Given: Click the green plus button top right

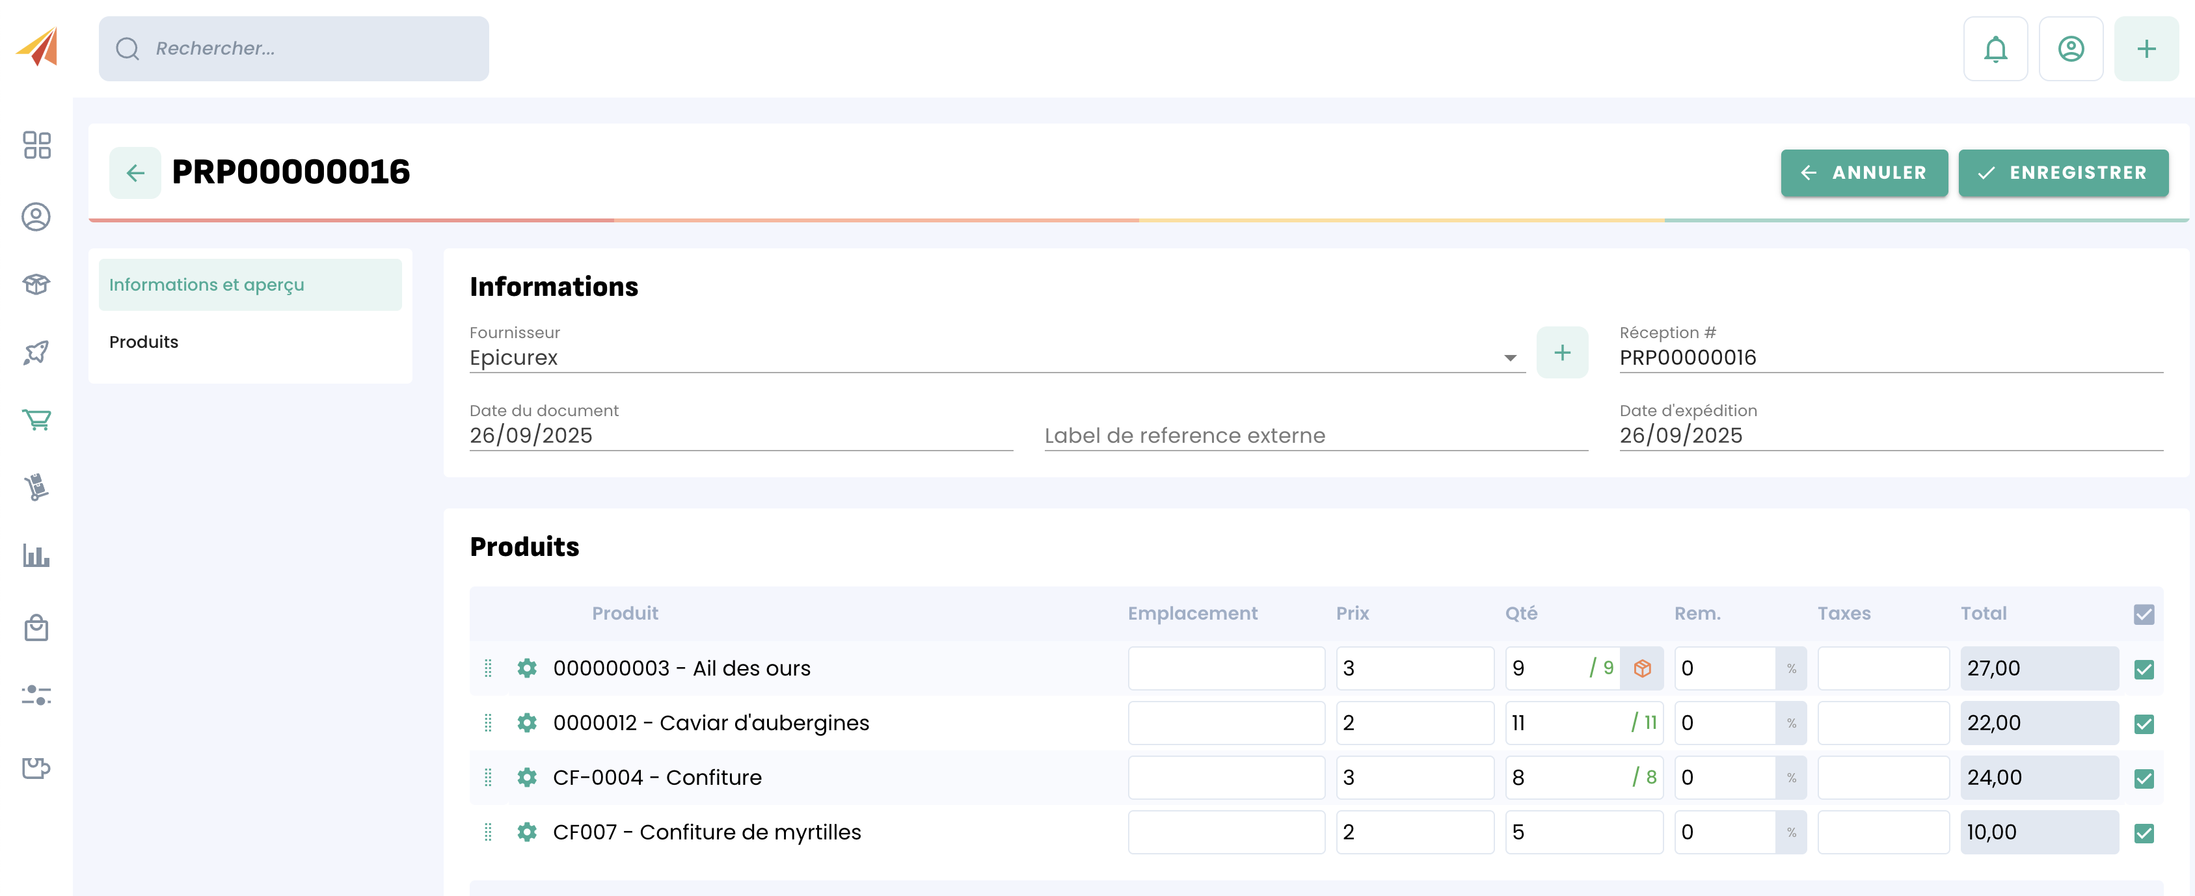Looking at the screenshot, I should [2146, 49].
